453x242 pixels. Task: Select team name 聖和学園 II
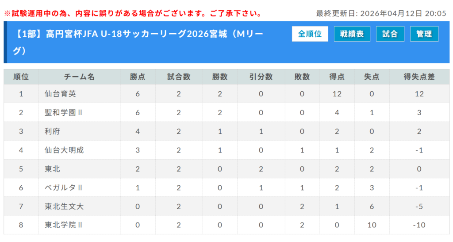63,113
